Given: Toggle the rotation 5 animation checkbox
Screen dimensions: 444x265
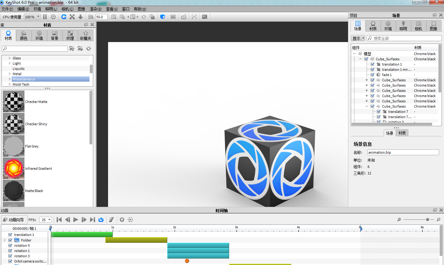Looking at the screenshot, I should coord(10,246).
